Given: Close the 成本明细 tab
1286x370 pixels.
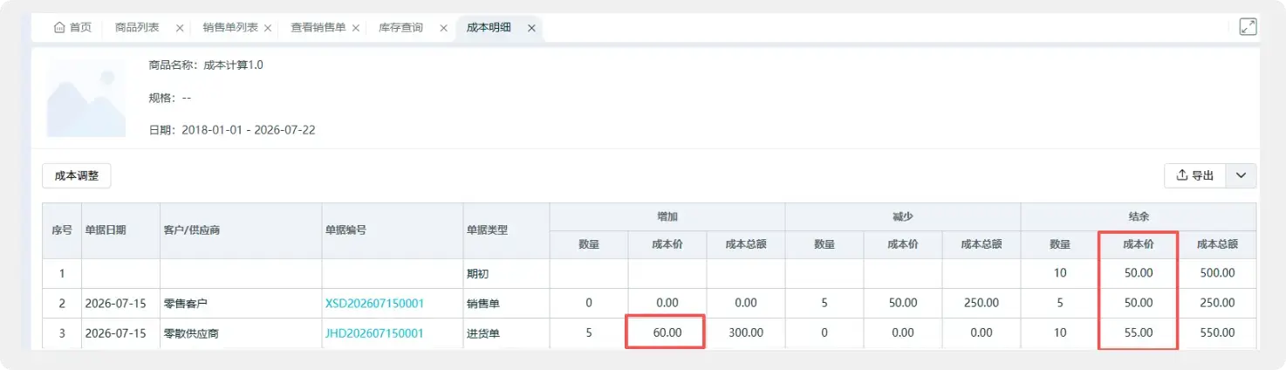Looking at the screenshot, I should coord(531,28).
